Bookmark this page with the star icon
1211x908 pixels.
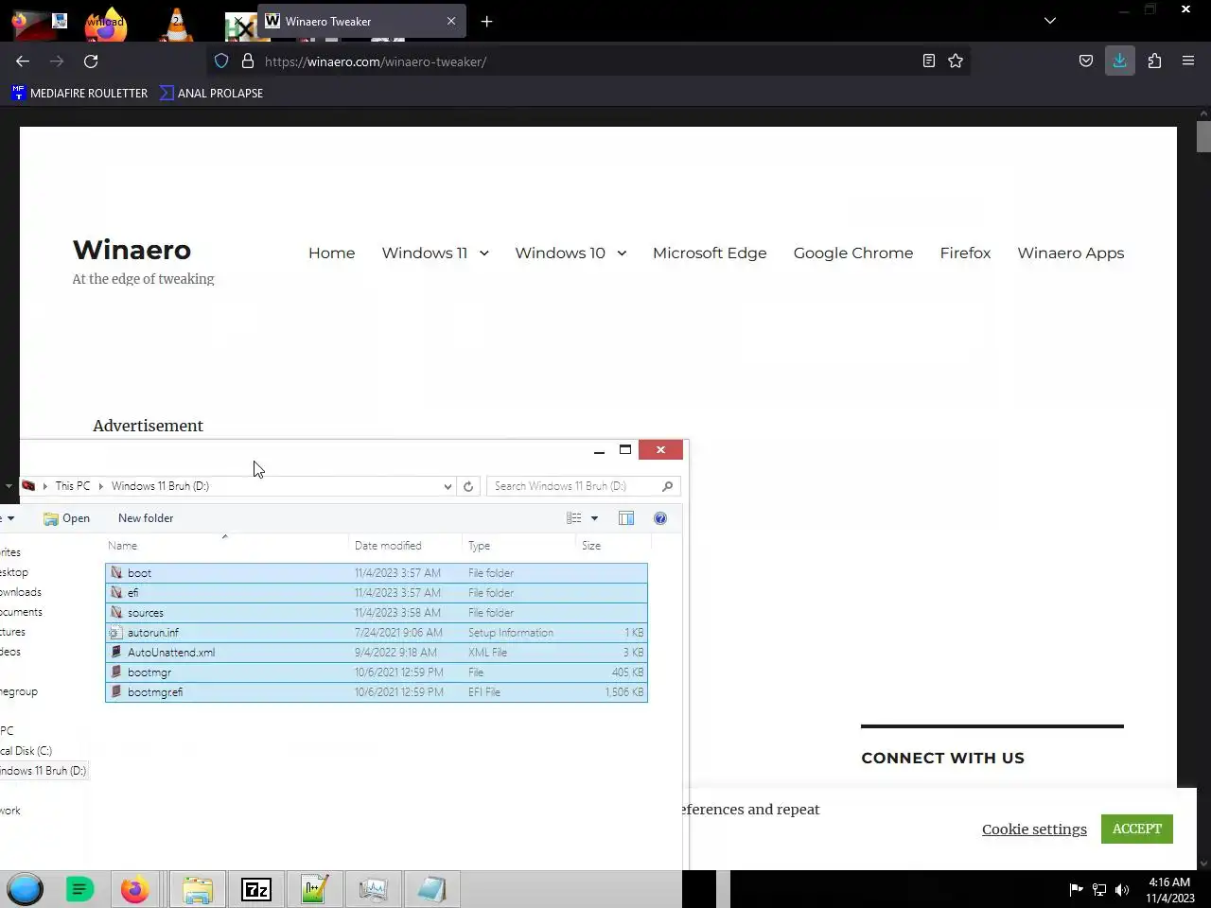point(956,61)
